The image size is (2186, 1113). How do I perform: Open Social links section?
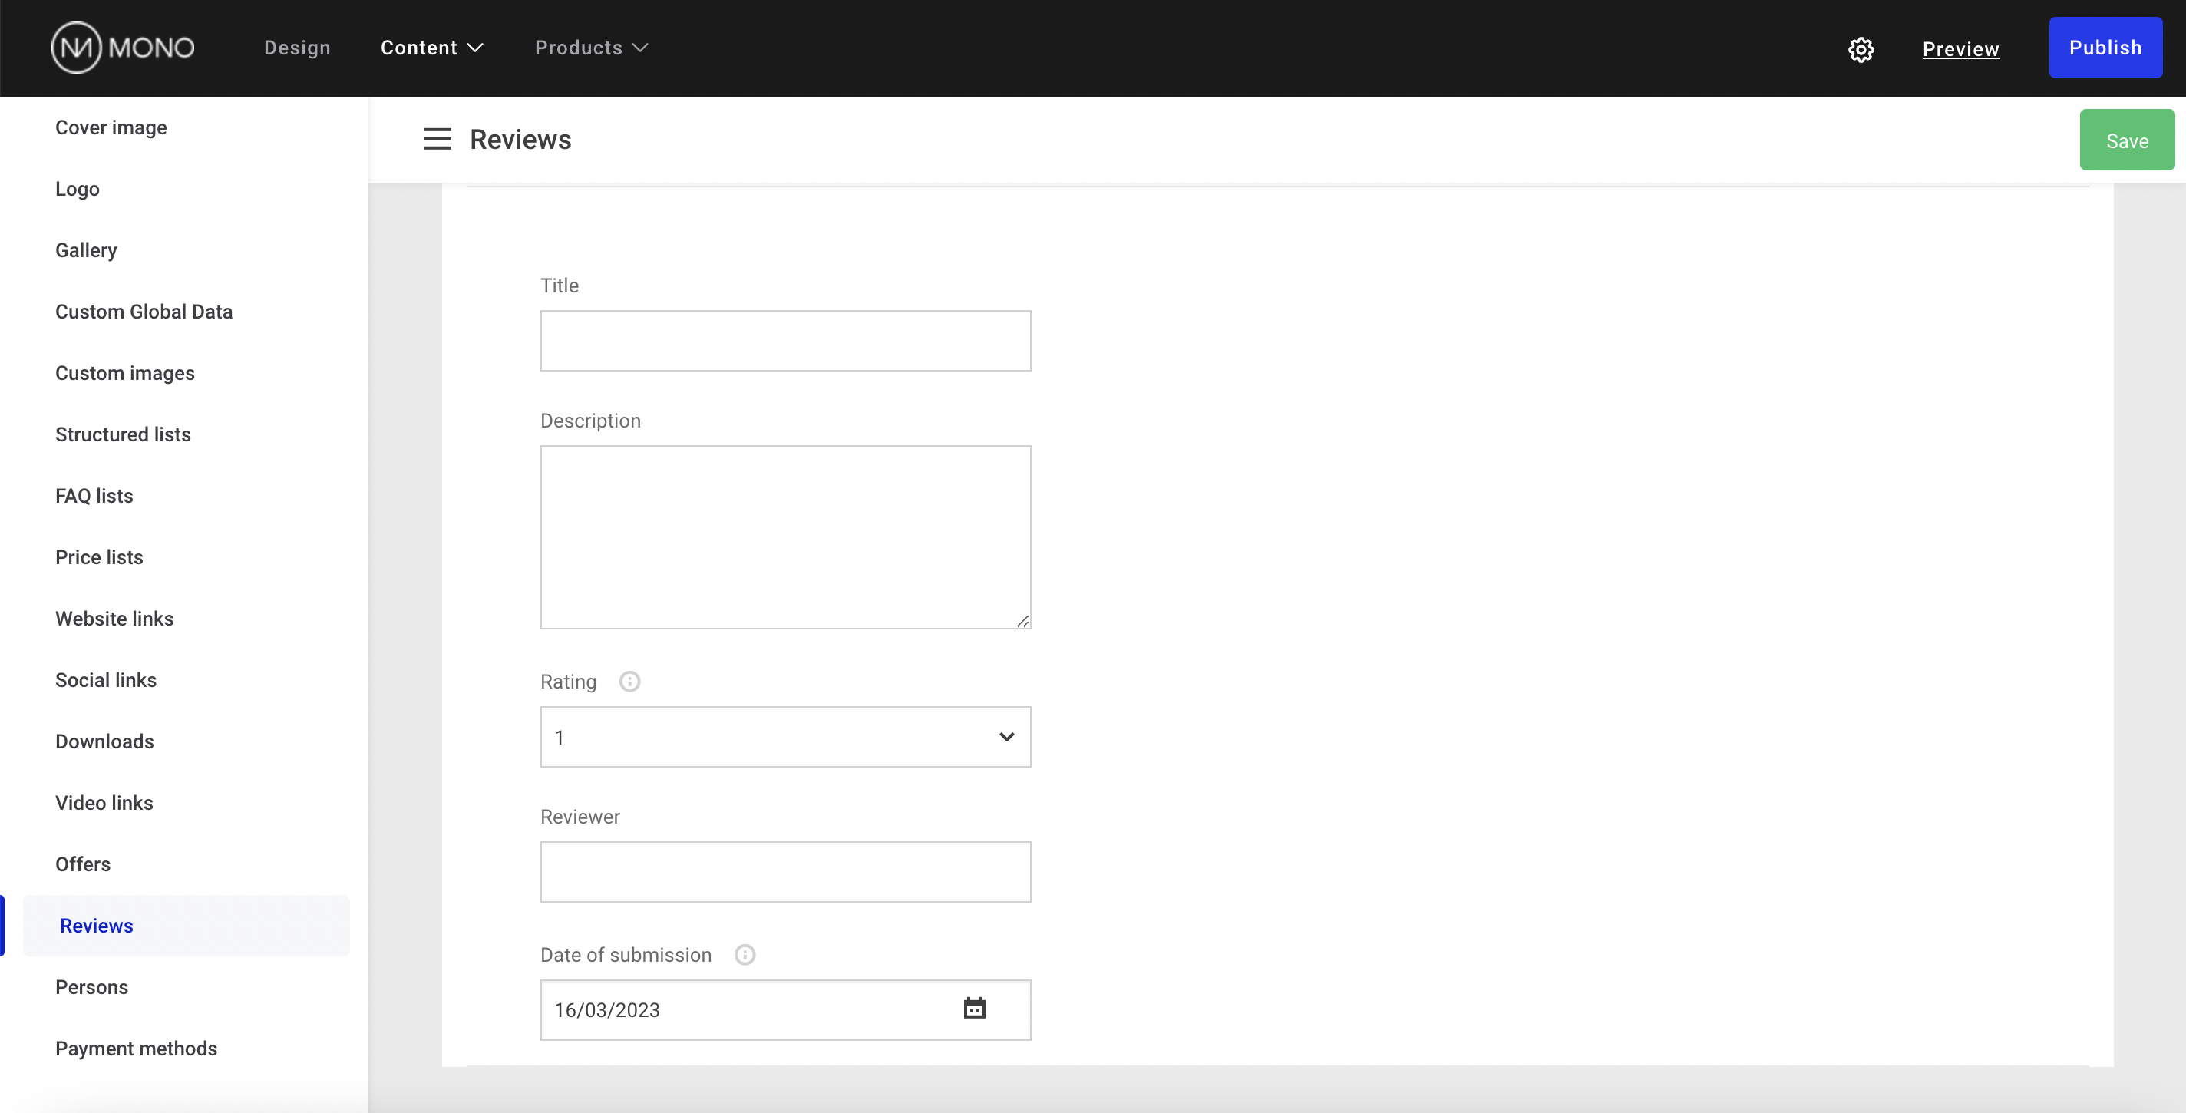tap(106, 680)
